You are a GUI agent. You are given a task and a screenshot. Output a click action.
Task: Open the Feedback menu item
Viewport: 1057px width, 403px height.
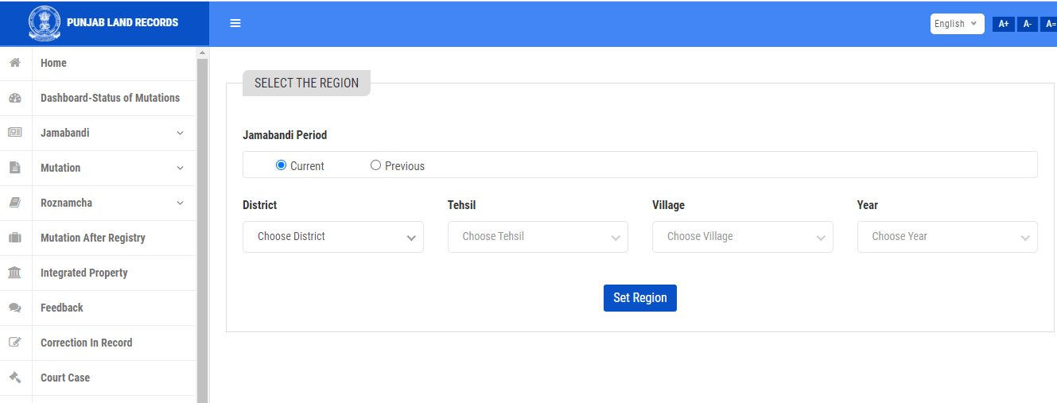(98, 308)
